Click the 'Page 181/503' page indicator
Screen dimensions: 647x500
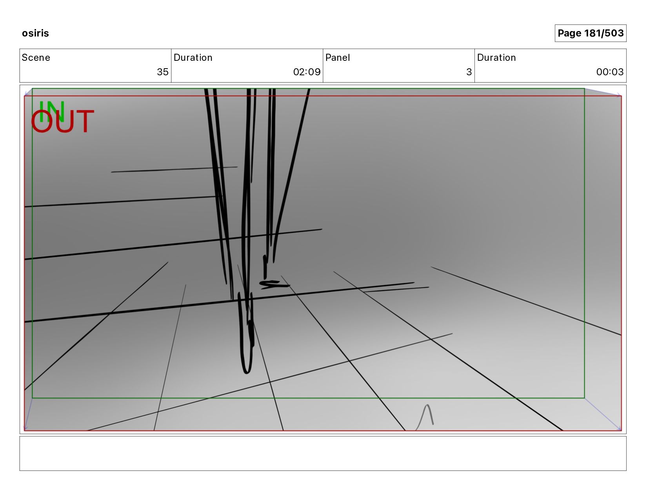pyautogui.click(x=590, y=33)
